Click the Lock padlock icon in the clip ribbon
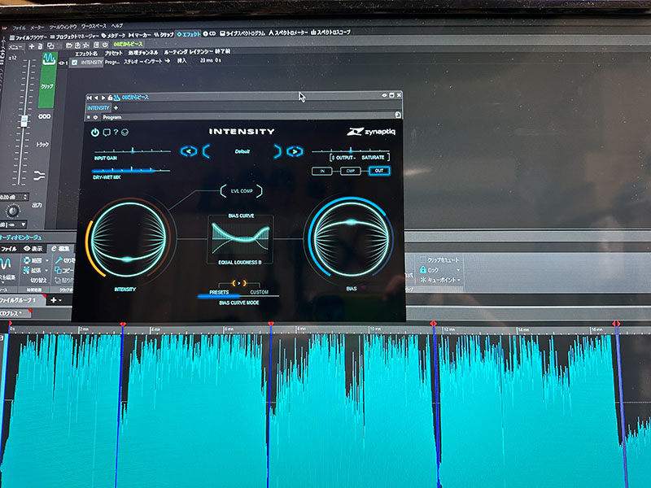This screenshot has width=651, height=488. click(423, 269)
